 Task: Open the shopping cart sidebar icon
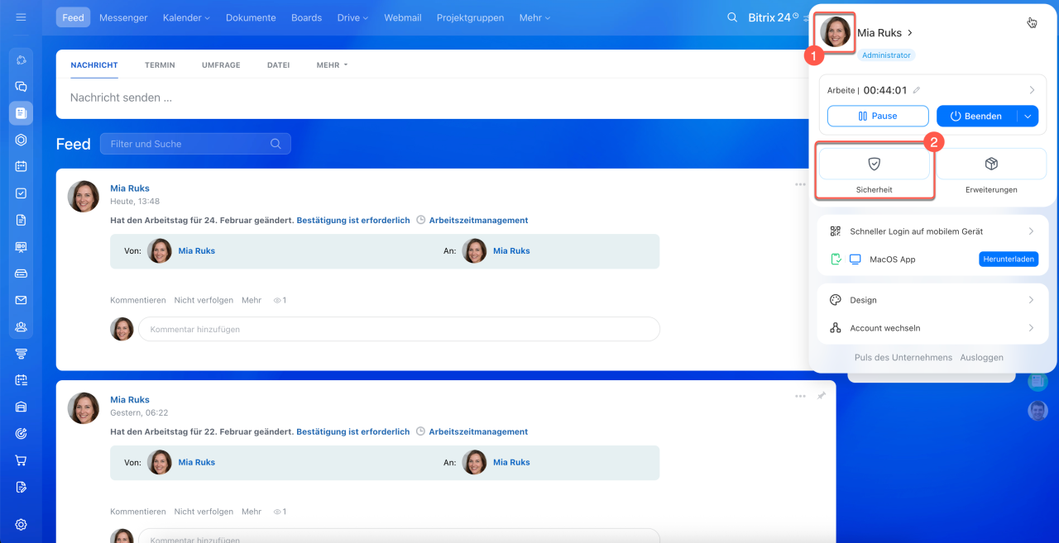[x=21, y=460]
